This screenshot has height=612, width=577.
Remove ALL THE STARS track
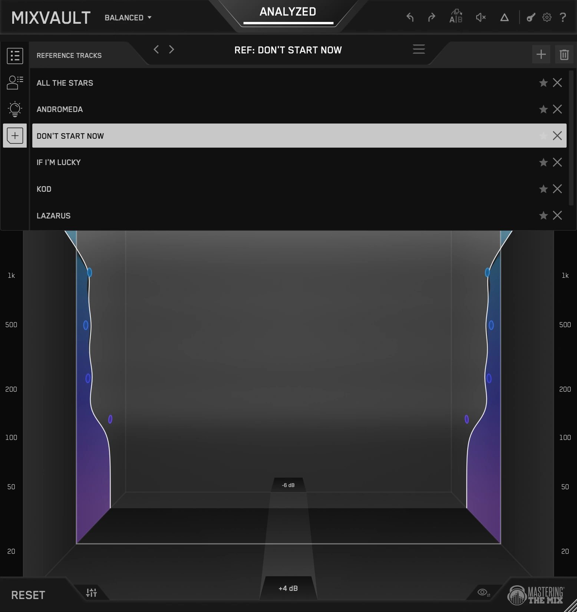557,83
